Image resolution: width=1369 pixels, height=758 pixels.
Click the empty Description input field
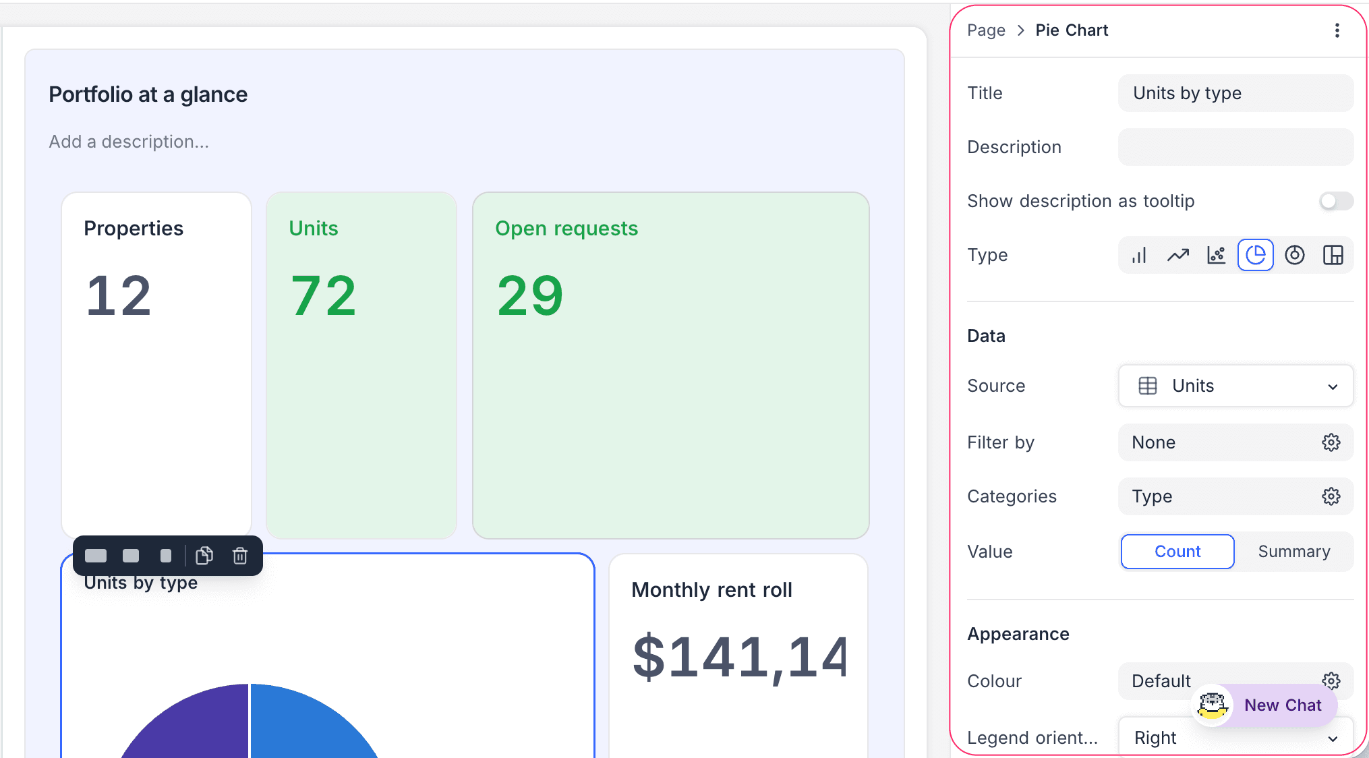coord(1235,147)
